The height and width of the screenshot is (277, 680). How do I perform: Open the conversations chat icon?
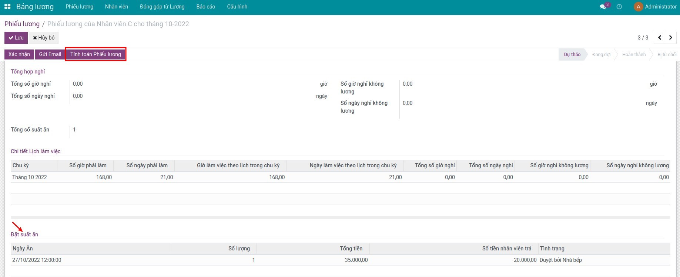(603, 7)
